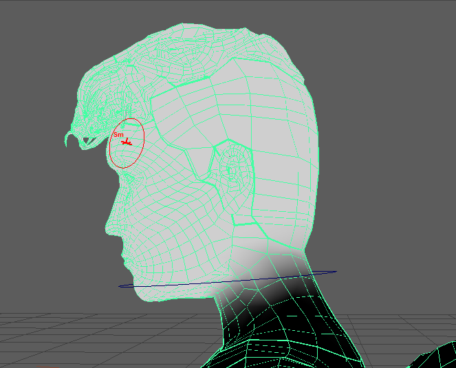The image size is (456, 368).
Task: Click the tip of the nose
Action: (108, 226)
